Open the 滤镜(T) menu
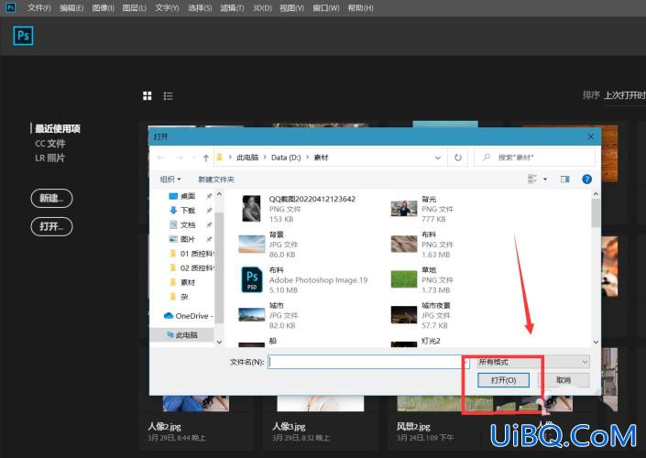Image resolution: width=646 pixels, height=458 pixels. point(232,8)
